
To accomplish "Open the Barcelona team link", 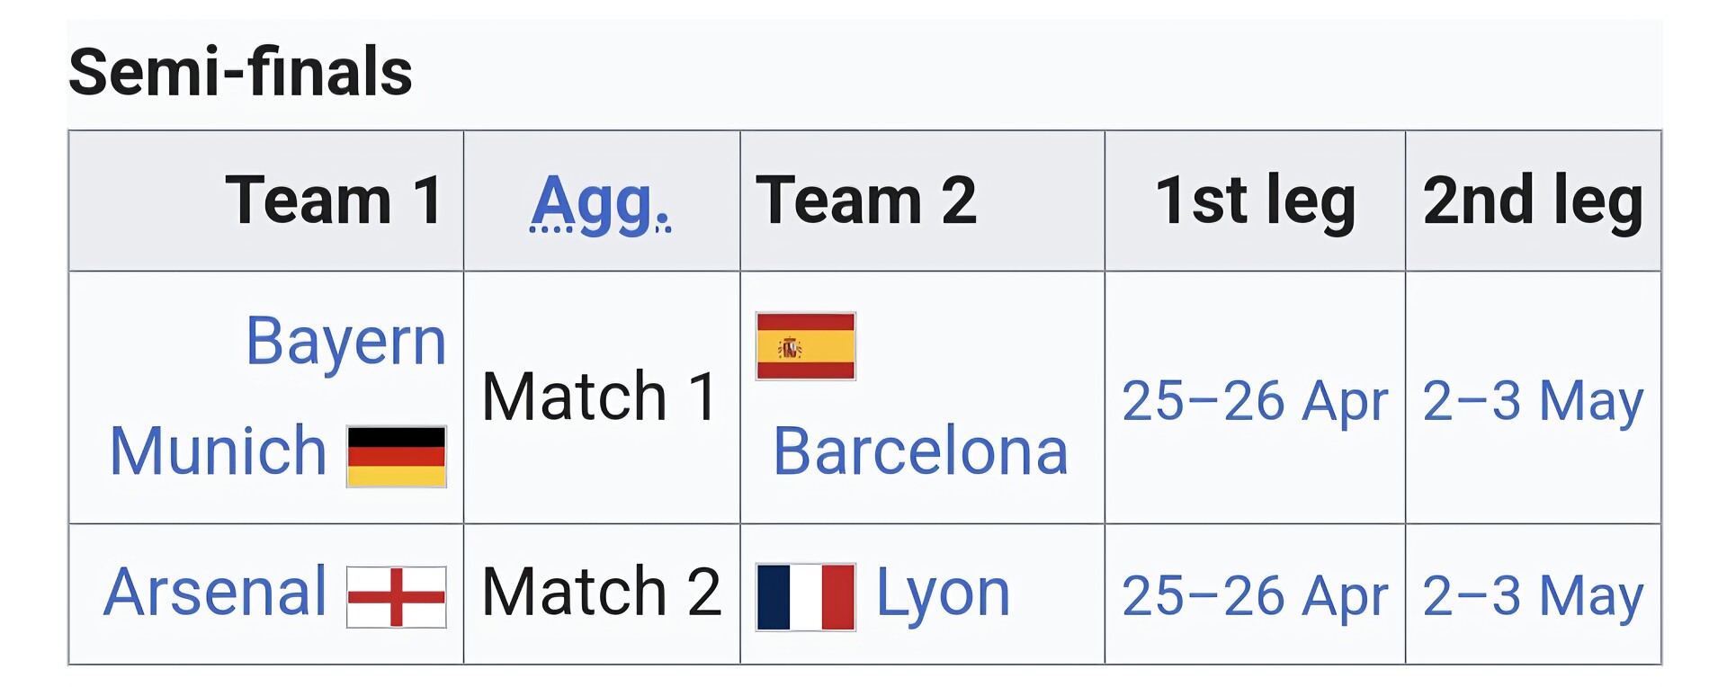I will (x=920, y=451).
